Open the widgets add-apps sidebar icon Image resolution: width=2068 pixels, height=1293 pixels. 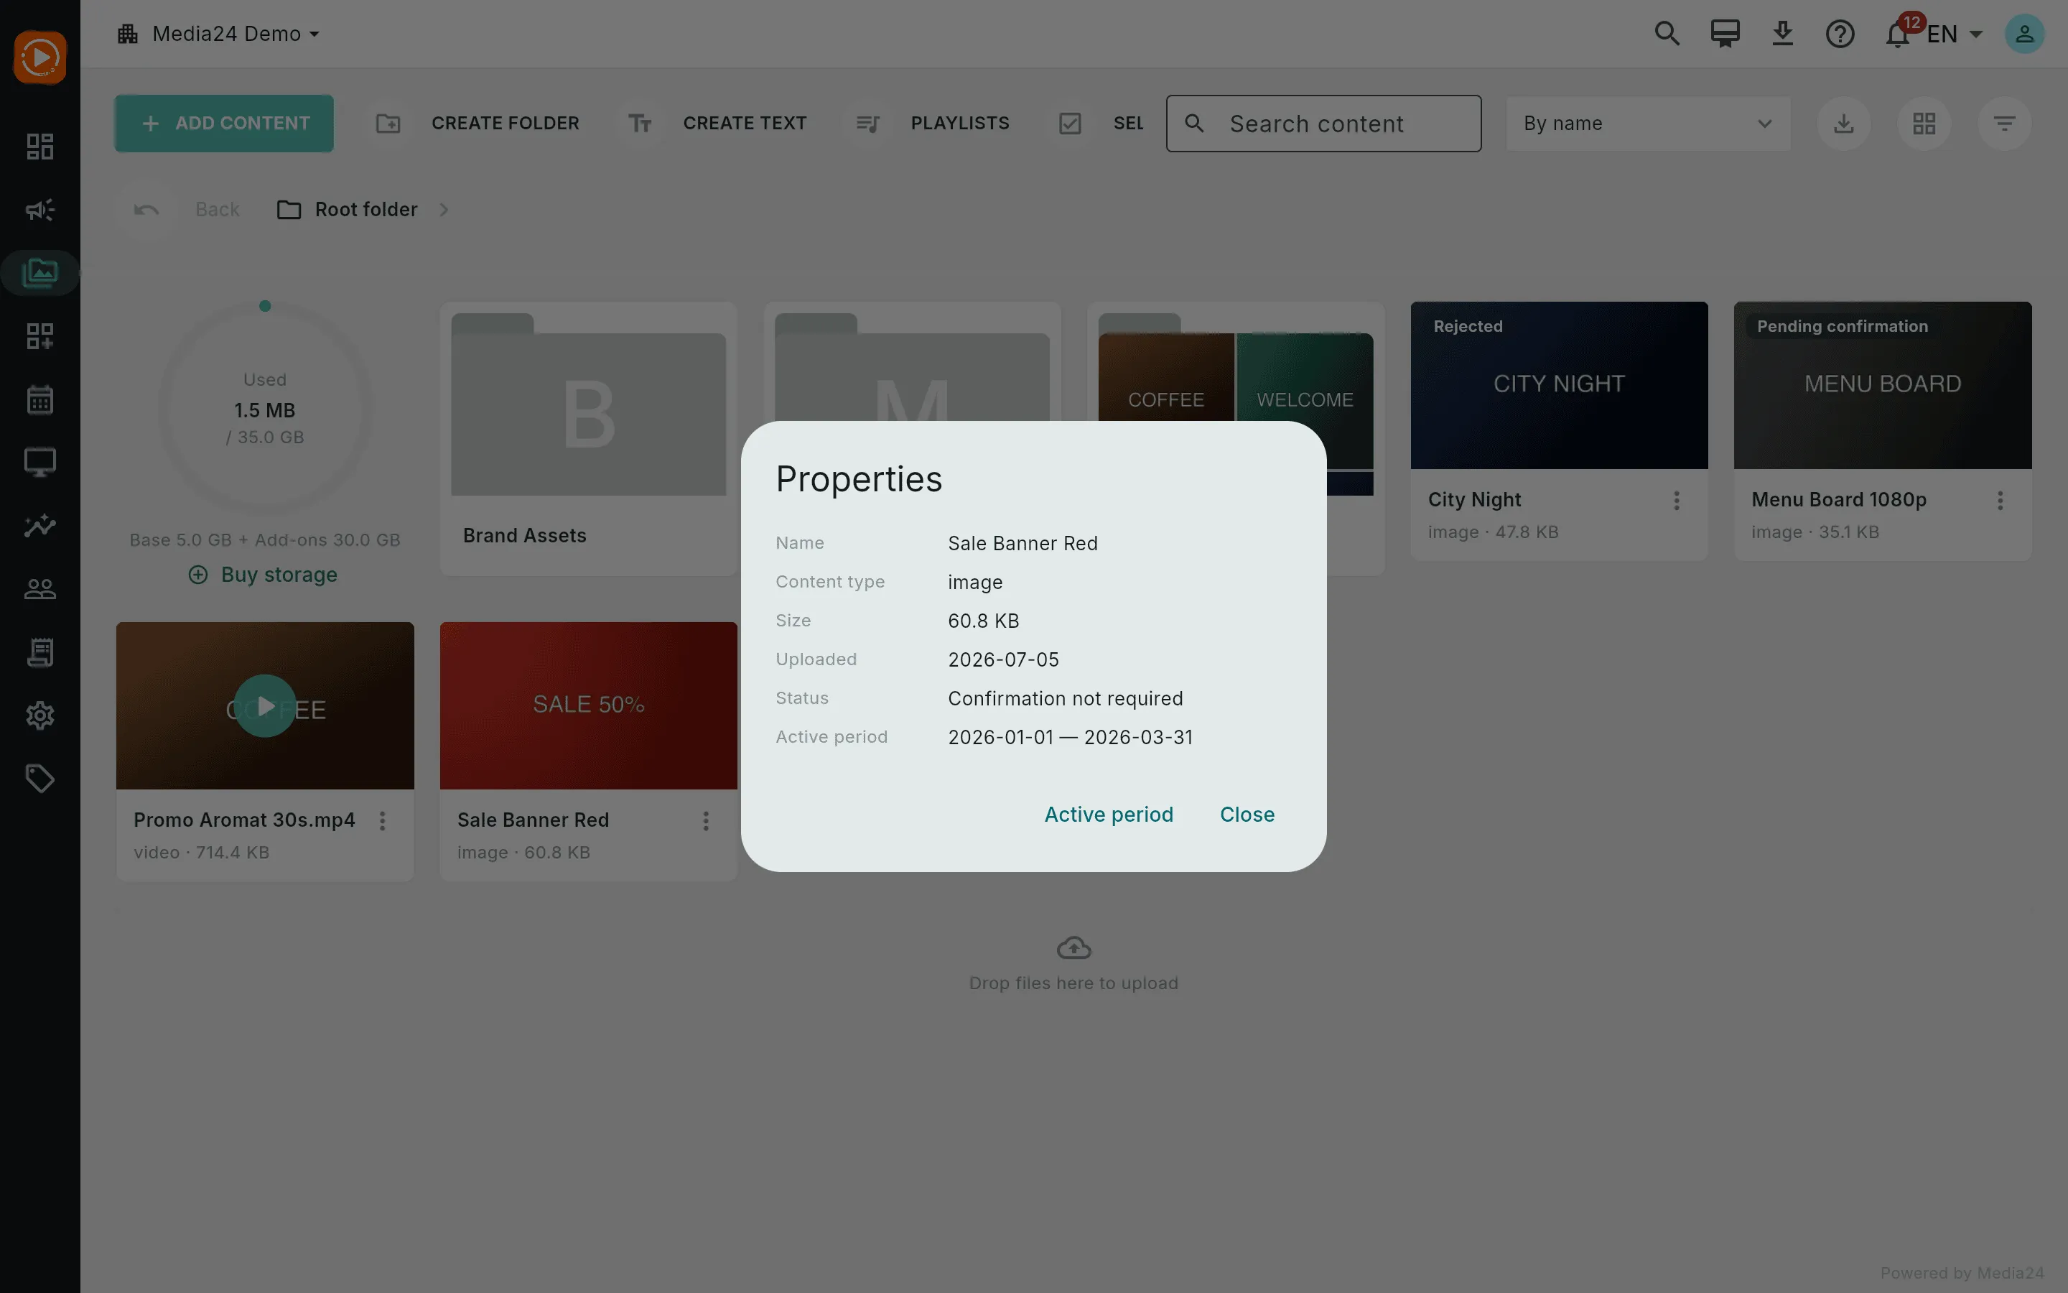[x=40, y=336]
